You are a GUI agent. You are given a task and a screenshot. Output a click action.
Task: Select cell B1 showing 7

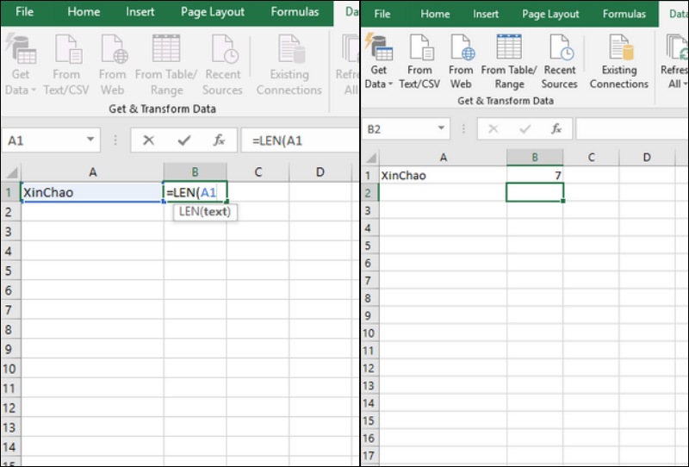coord(535,175)
